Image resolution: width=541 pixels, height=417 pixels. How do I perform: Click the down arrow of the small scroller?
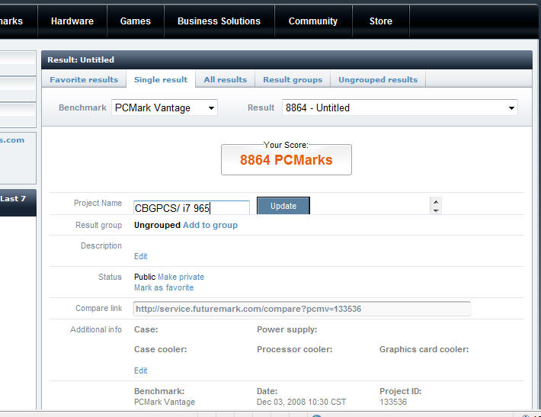[436, 210]
